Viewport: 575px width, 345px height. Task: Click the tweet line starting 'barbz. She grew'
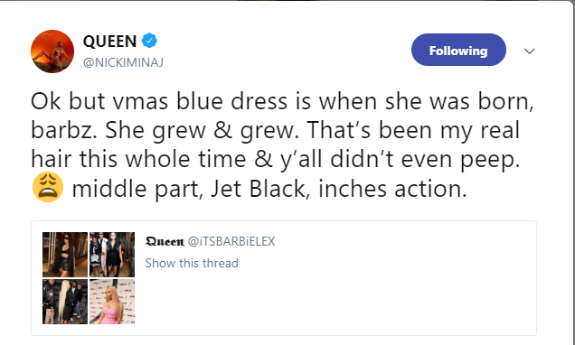tap(275, 130)
